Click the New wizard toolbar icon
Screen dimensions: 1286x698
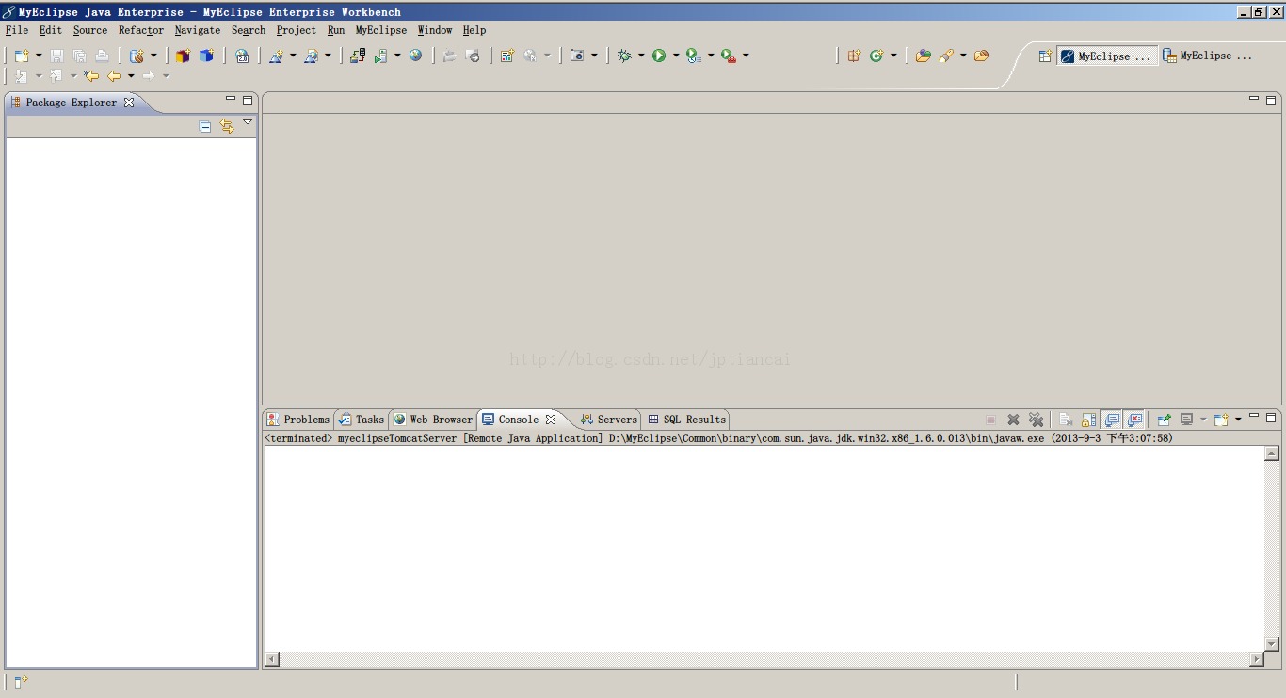(23, 56)
